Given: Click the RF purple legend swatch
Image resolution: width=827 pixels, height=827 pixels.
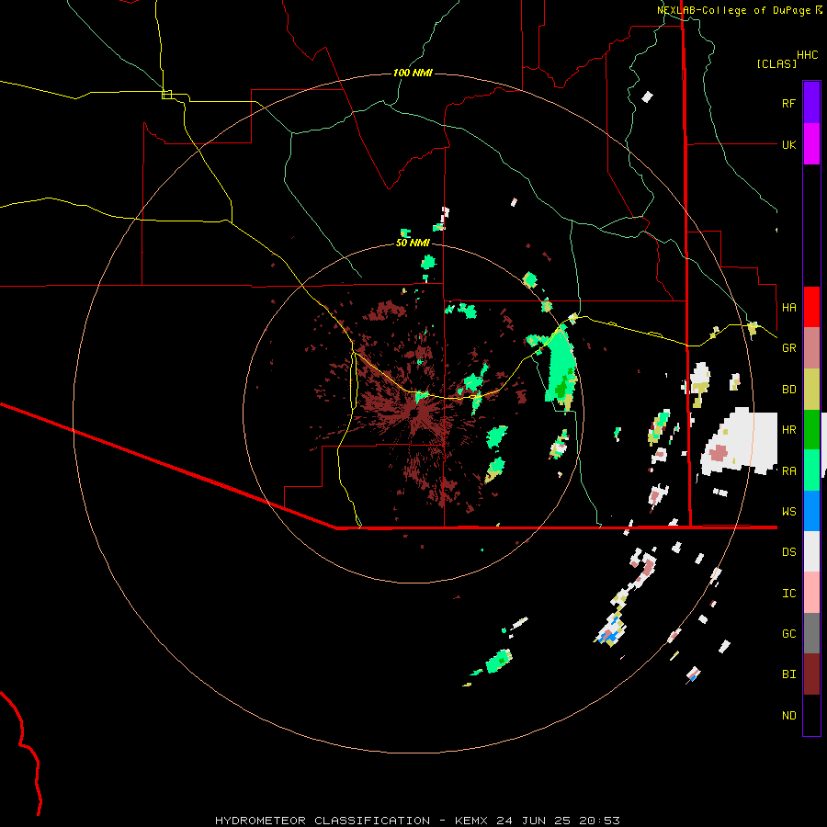Looking at the screenshot, I should tap(811, 103).
